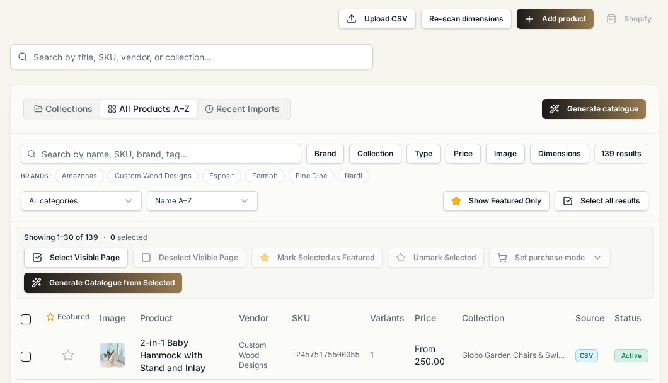Click the folder icon in Collections tab
This screenshot has height=383, width=668.
click(x=38, y=108)
